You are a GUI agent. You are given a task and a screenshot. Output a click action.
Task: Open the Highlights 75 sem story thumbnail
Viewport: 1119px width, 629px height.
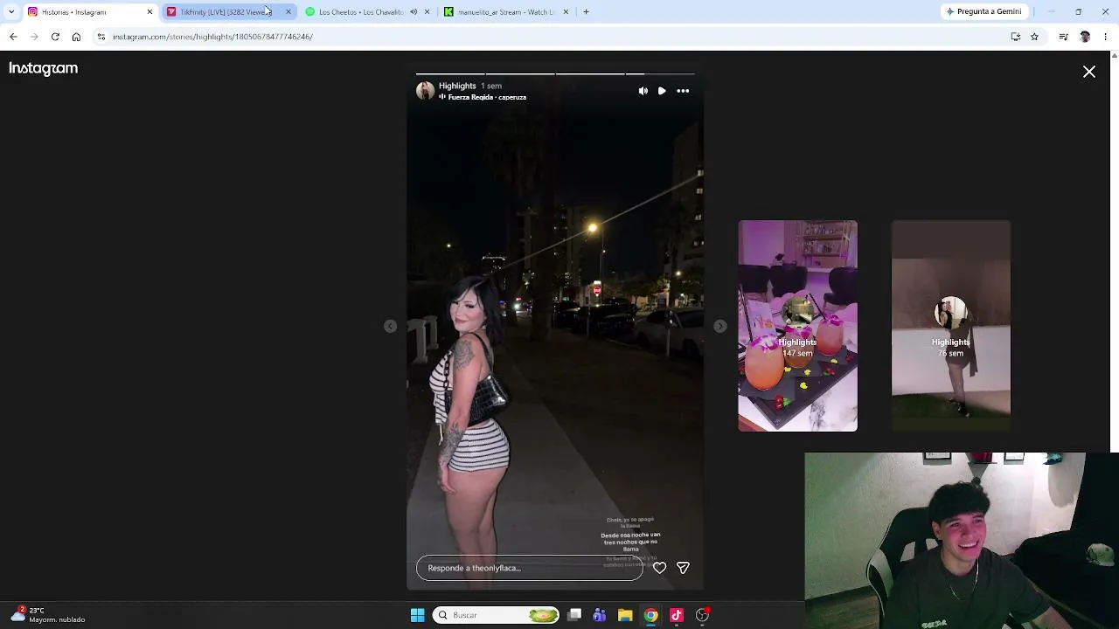tap(950, 325)
